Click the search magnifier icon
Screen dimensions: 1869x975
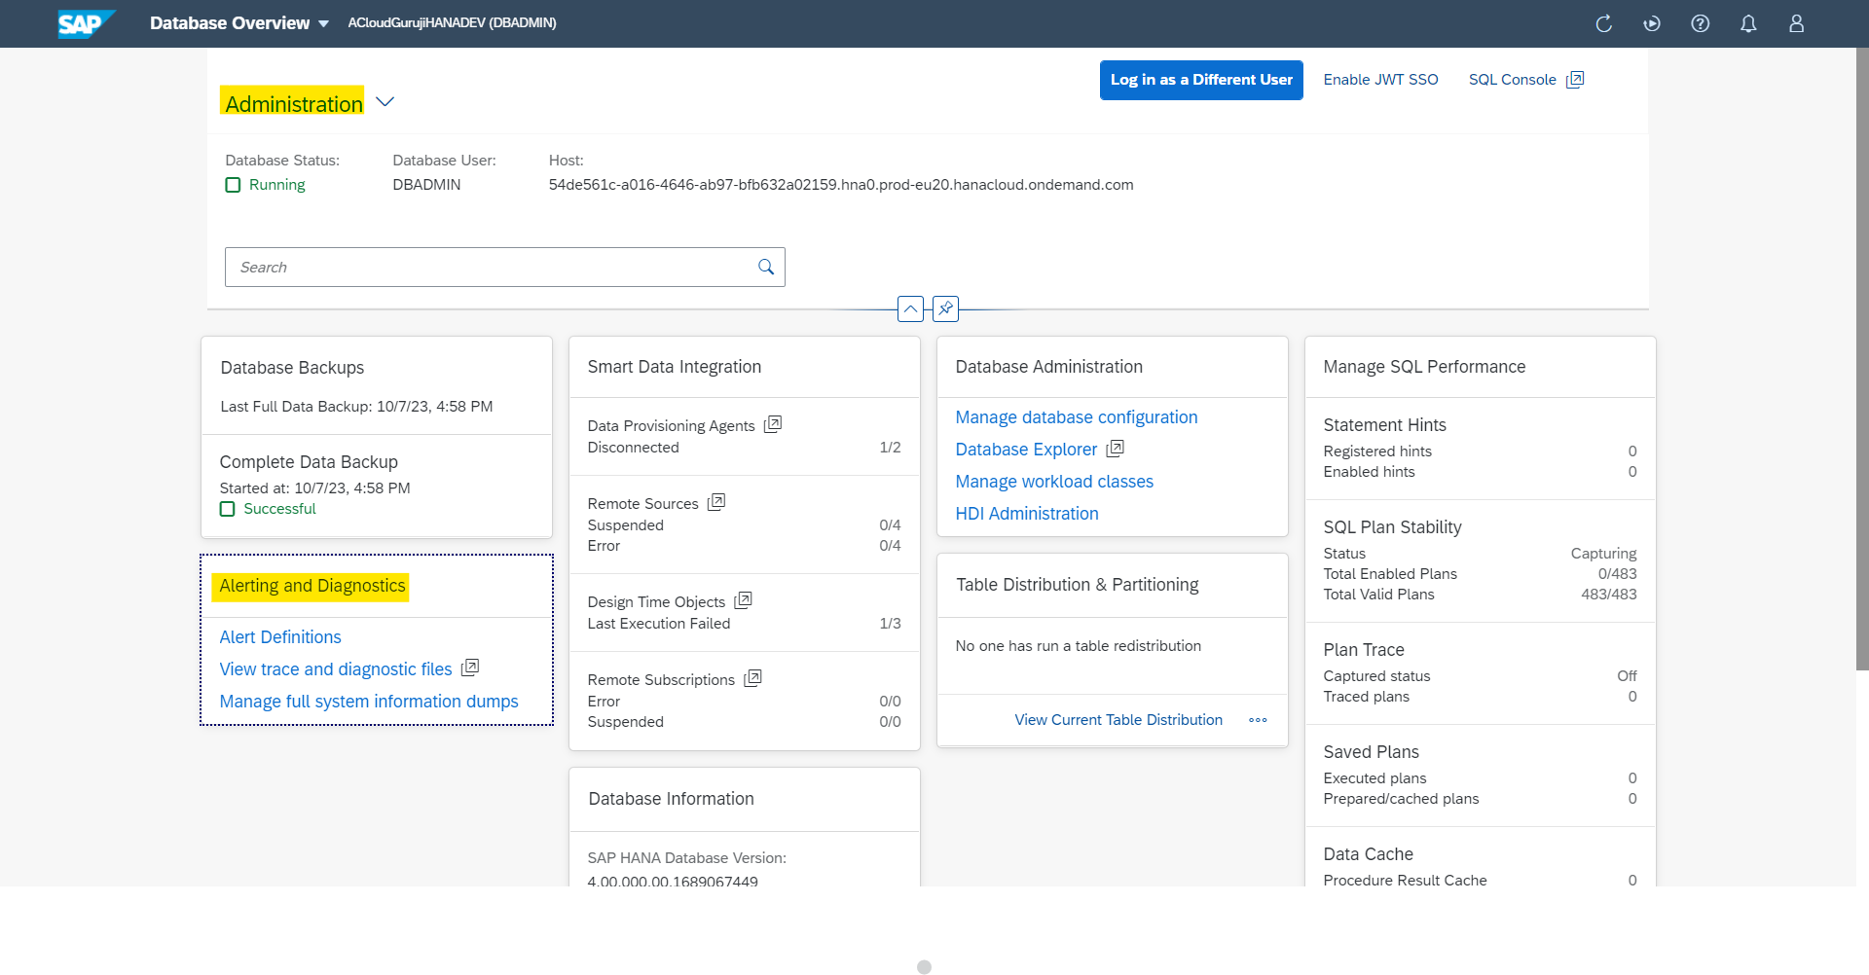(x=766, y=268)
